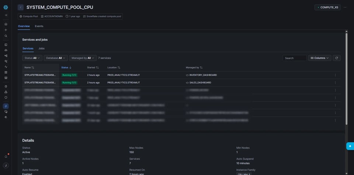
Task: Open notifications bell with red dot
Action: pos(6,157)
